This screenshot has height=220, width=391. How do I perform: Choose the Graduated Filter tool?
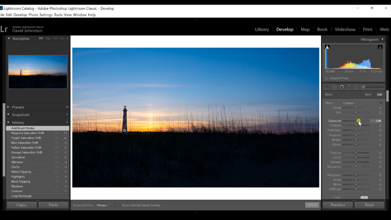pyautogui.click(x=349, y=87)
